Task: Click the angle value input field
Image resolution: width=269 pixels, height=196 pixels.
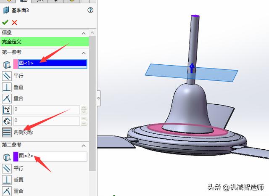Action: pyautogui.click(x=47, y=110)
